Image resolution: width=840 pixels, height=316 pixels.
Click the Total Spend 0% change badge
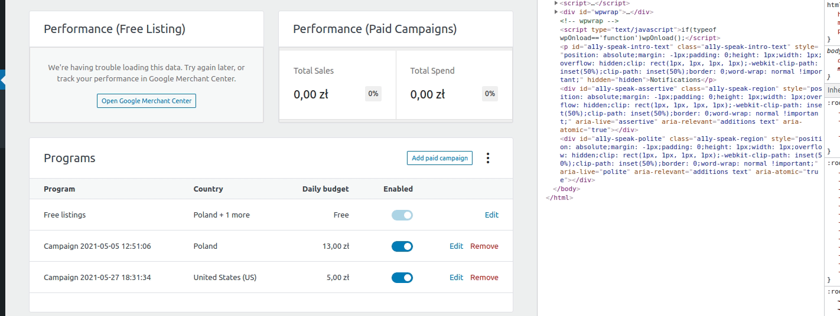[490, 94]
